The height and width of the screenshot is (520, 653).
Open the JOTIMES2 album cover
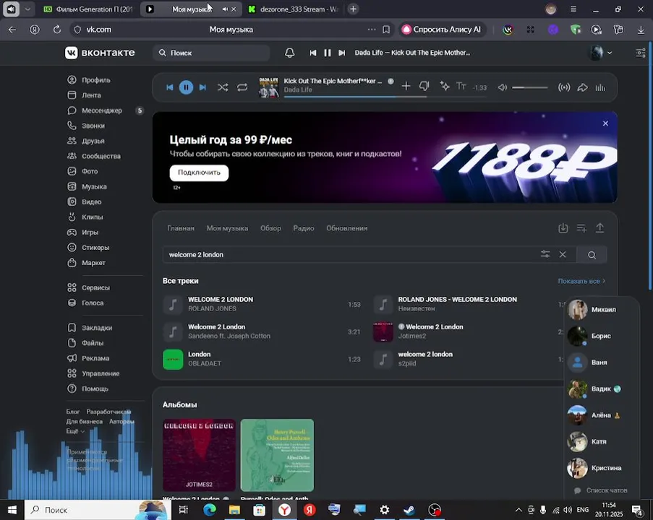(199, 455)
